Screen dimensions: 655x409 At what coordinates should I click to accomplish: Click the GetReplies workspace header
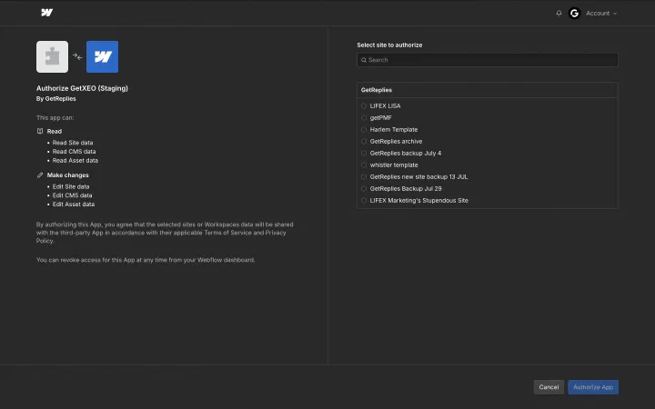click(488, 90)
